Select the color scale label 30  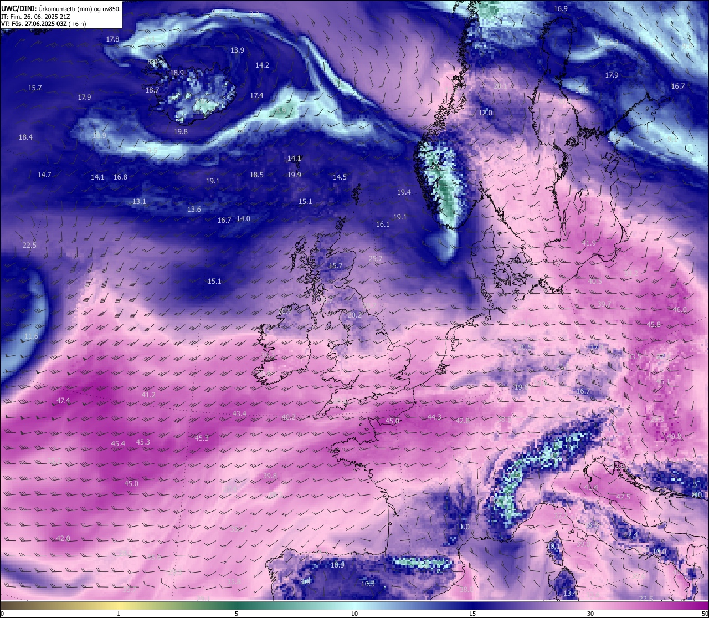(x=590, y=614)
